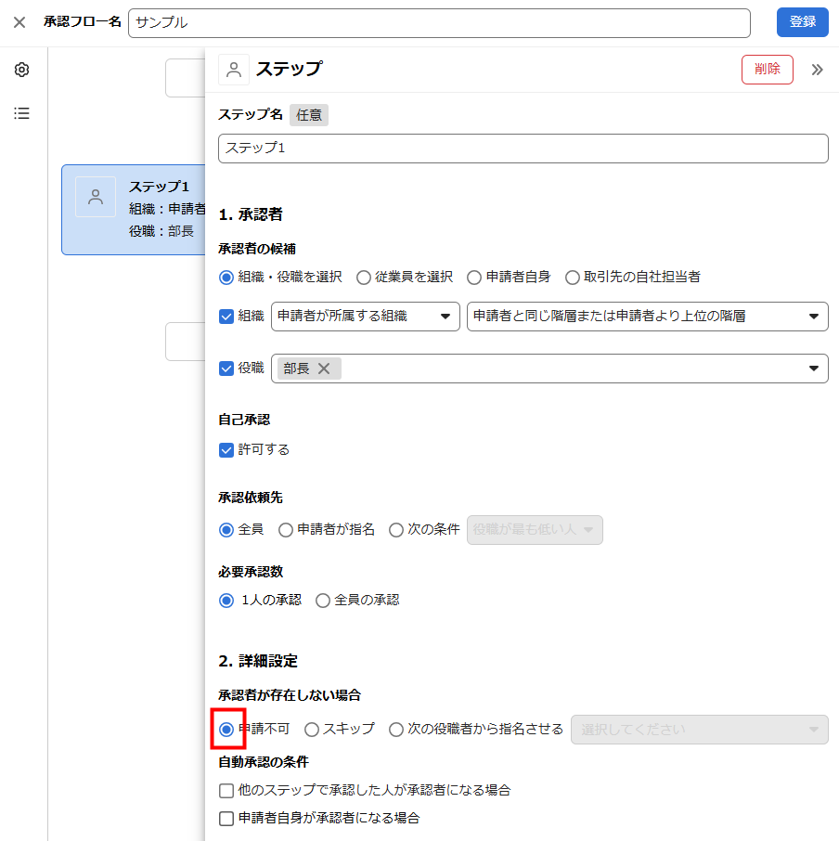Screen dimensions: 839x841
Task: Choose the スキップ radio option
Action: pos(312,730)
